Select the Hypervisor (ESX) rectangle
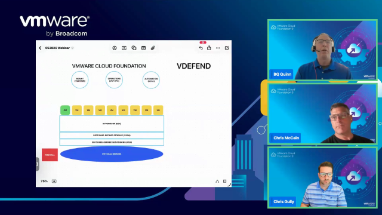 coord(112,124)
